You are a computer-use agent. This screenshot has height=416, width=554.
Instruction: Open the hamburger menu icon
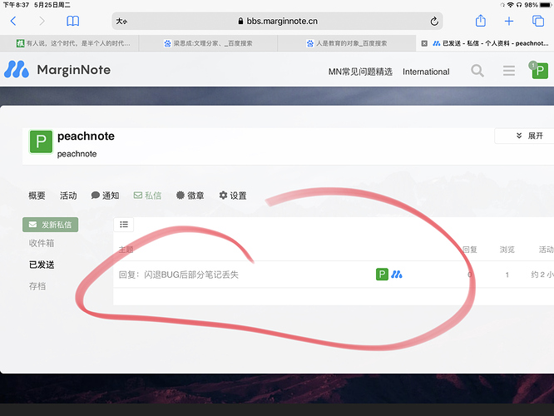[509, 71]
